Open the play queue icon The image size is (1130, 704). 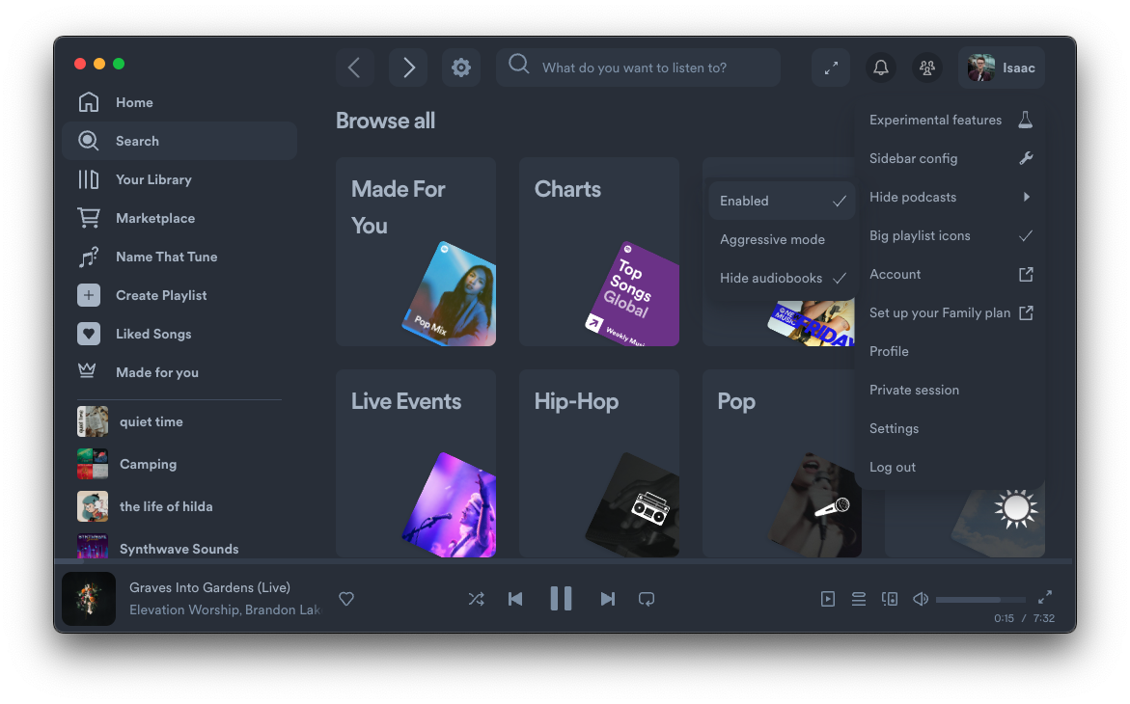tap(859, 599)
